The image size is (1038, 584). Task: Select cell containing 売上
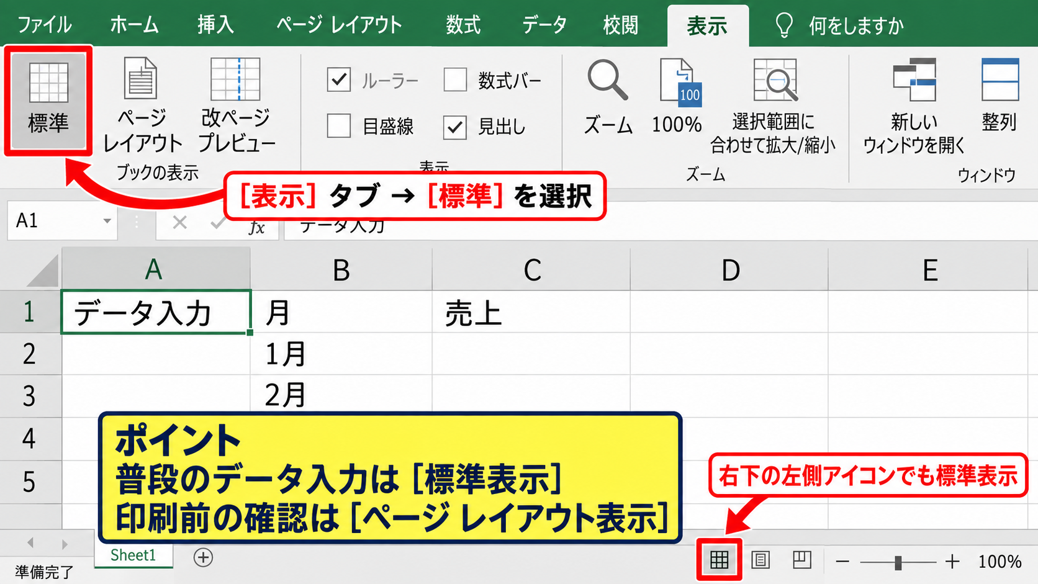point(531,312)
